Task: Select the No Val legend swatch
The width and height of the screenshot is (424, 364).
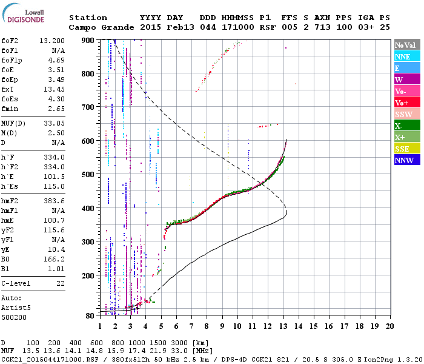Action: [x=407, y=45]
